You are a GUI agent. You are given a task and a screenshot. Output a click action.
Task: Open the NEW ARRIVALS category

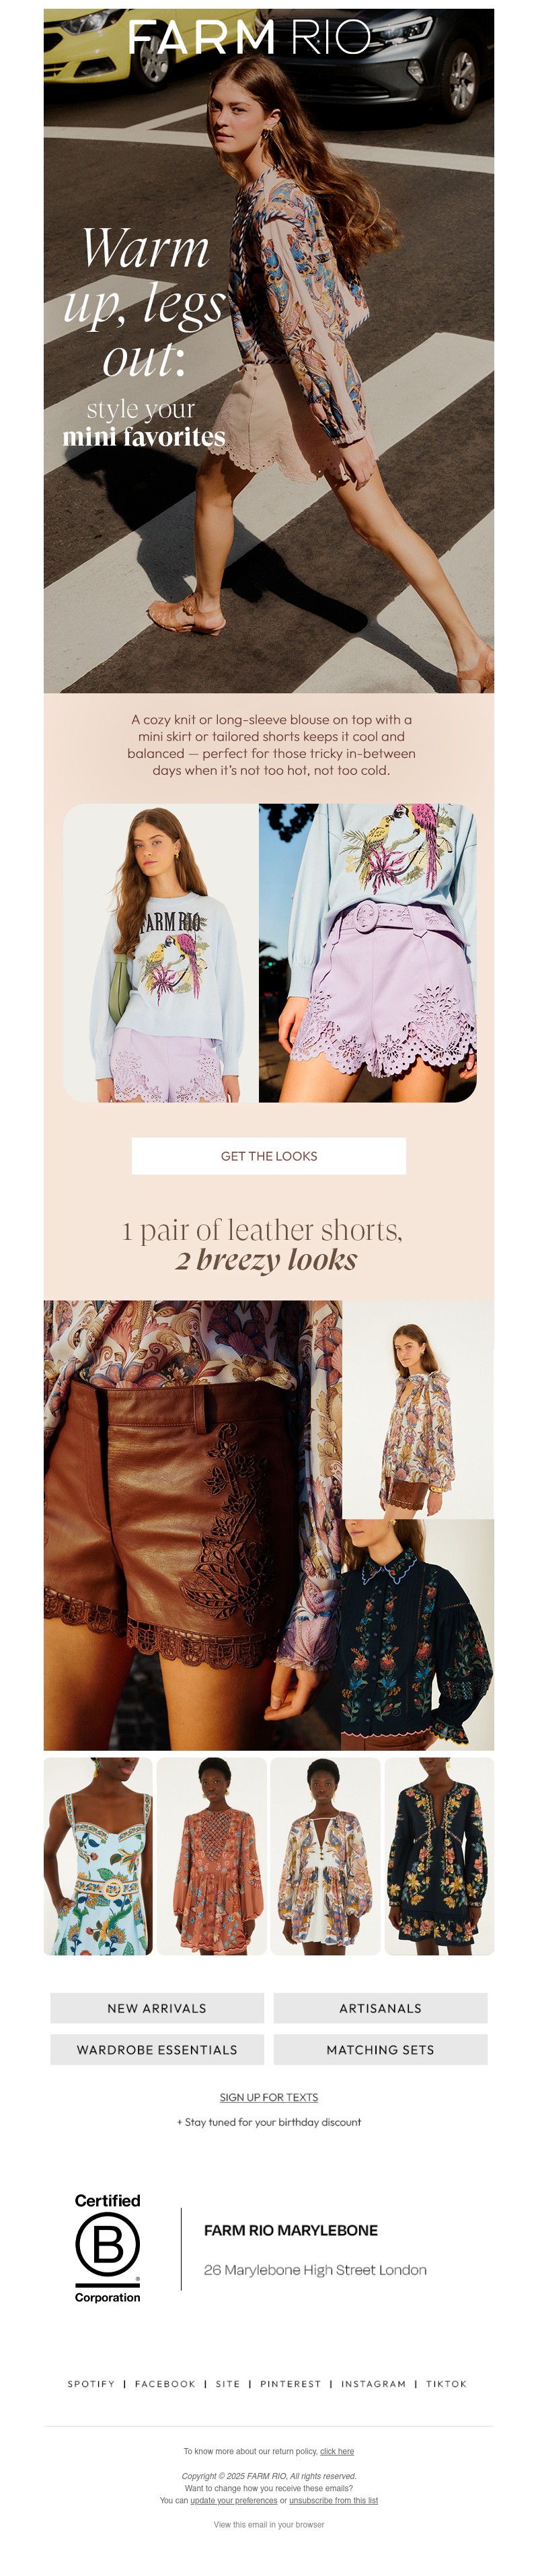coord(157,2008)
